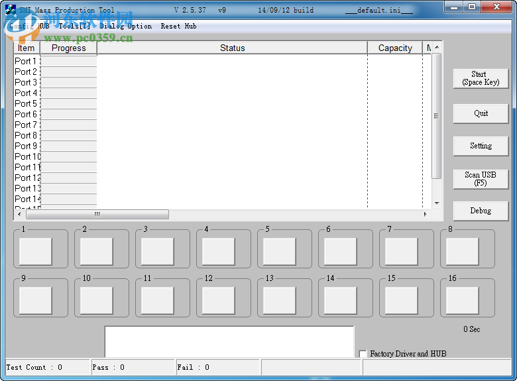
Task: Click port slot 15 status box
Action: (402, 300)
